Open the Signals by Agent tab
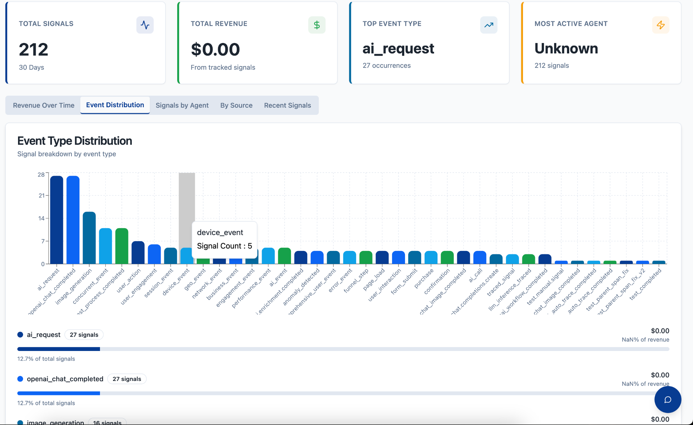 pyautogui.click(x=182, y=105)
